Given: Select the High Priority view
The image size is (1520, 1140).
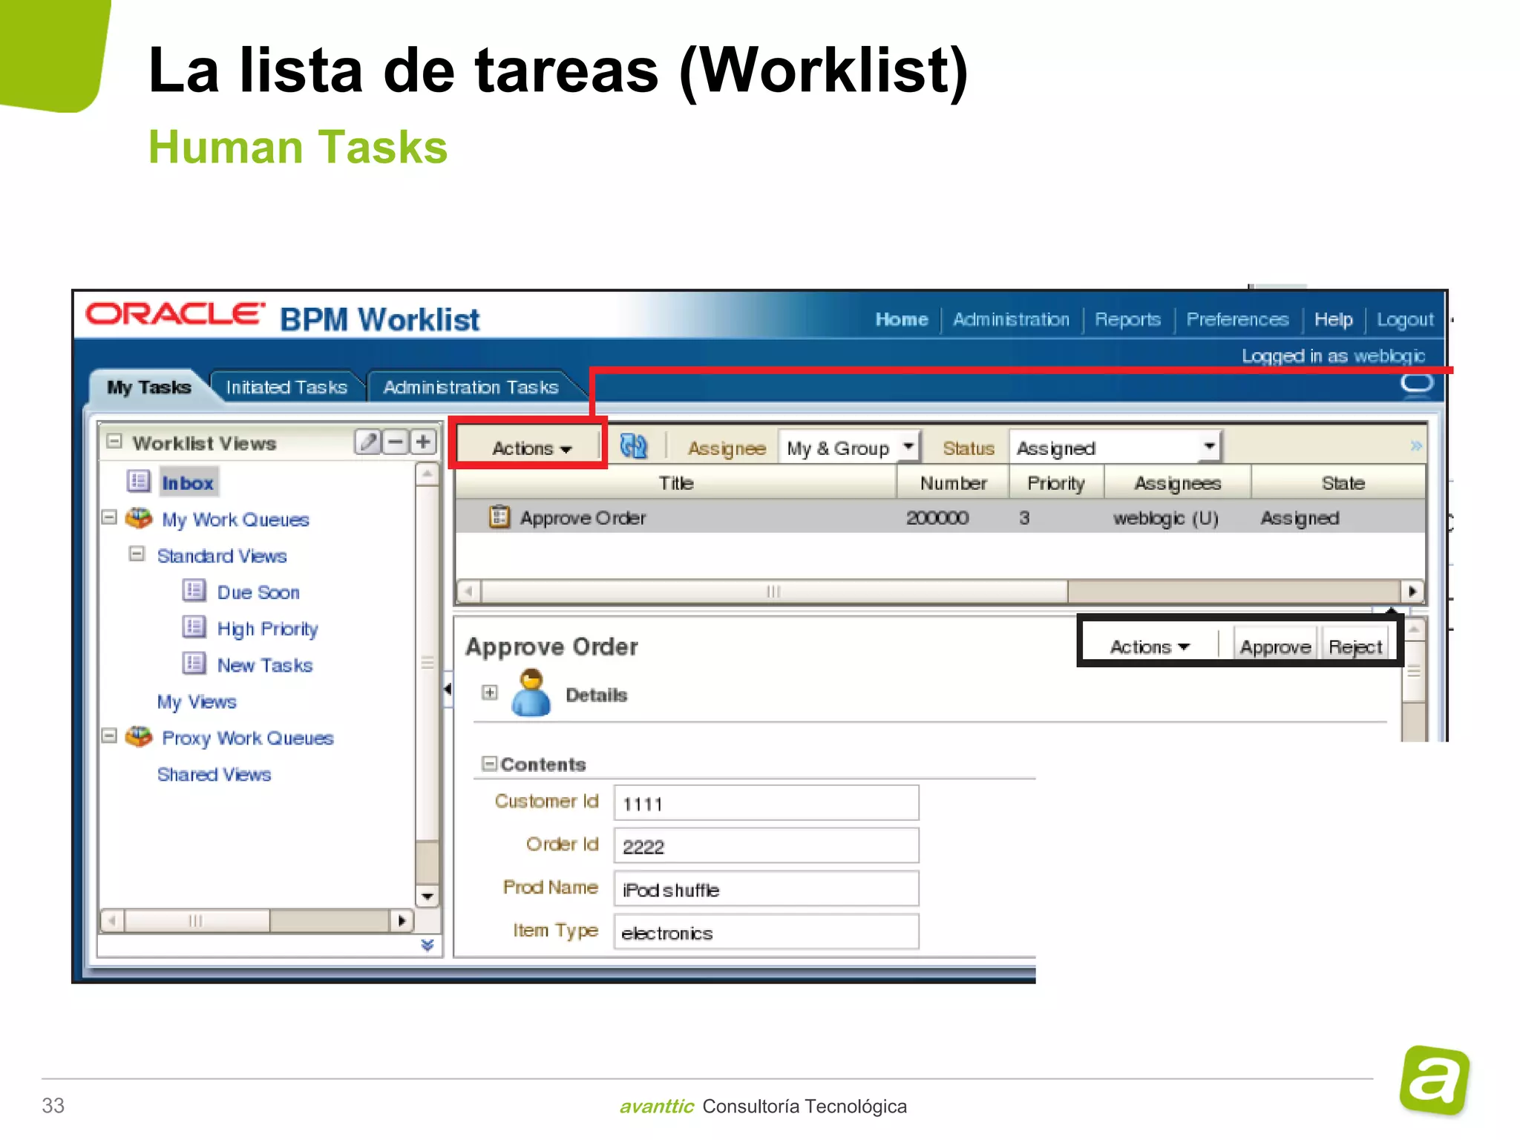Looking at the screenshot, I should click(x=268, y=629).
